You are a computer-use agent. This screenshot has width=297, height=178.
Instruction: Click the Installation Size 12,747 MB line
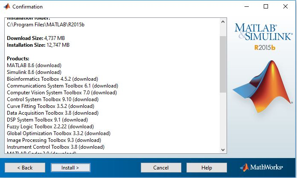point(38,45)
